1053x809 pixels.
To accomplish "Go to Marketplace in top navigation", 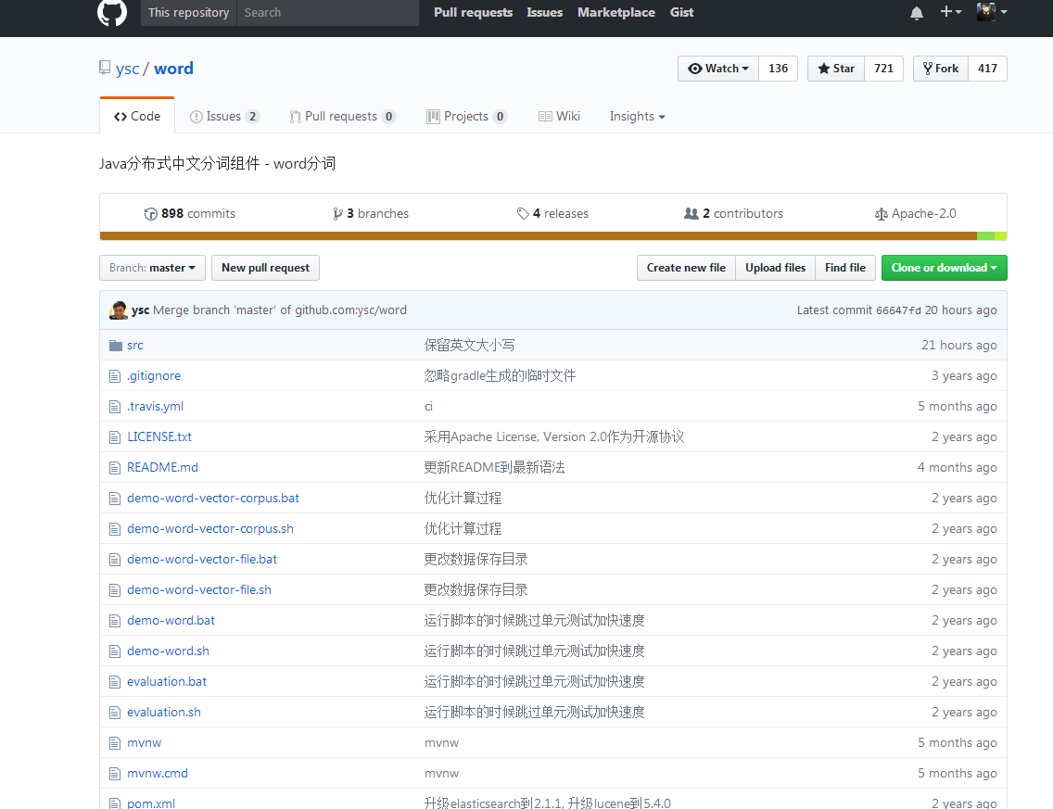I will click(615, 12).
